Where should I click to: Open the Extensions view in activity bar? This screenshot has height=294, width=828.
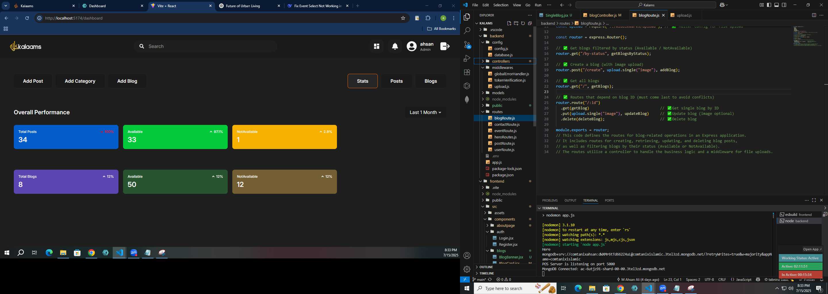point(467,72)
